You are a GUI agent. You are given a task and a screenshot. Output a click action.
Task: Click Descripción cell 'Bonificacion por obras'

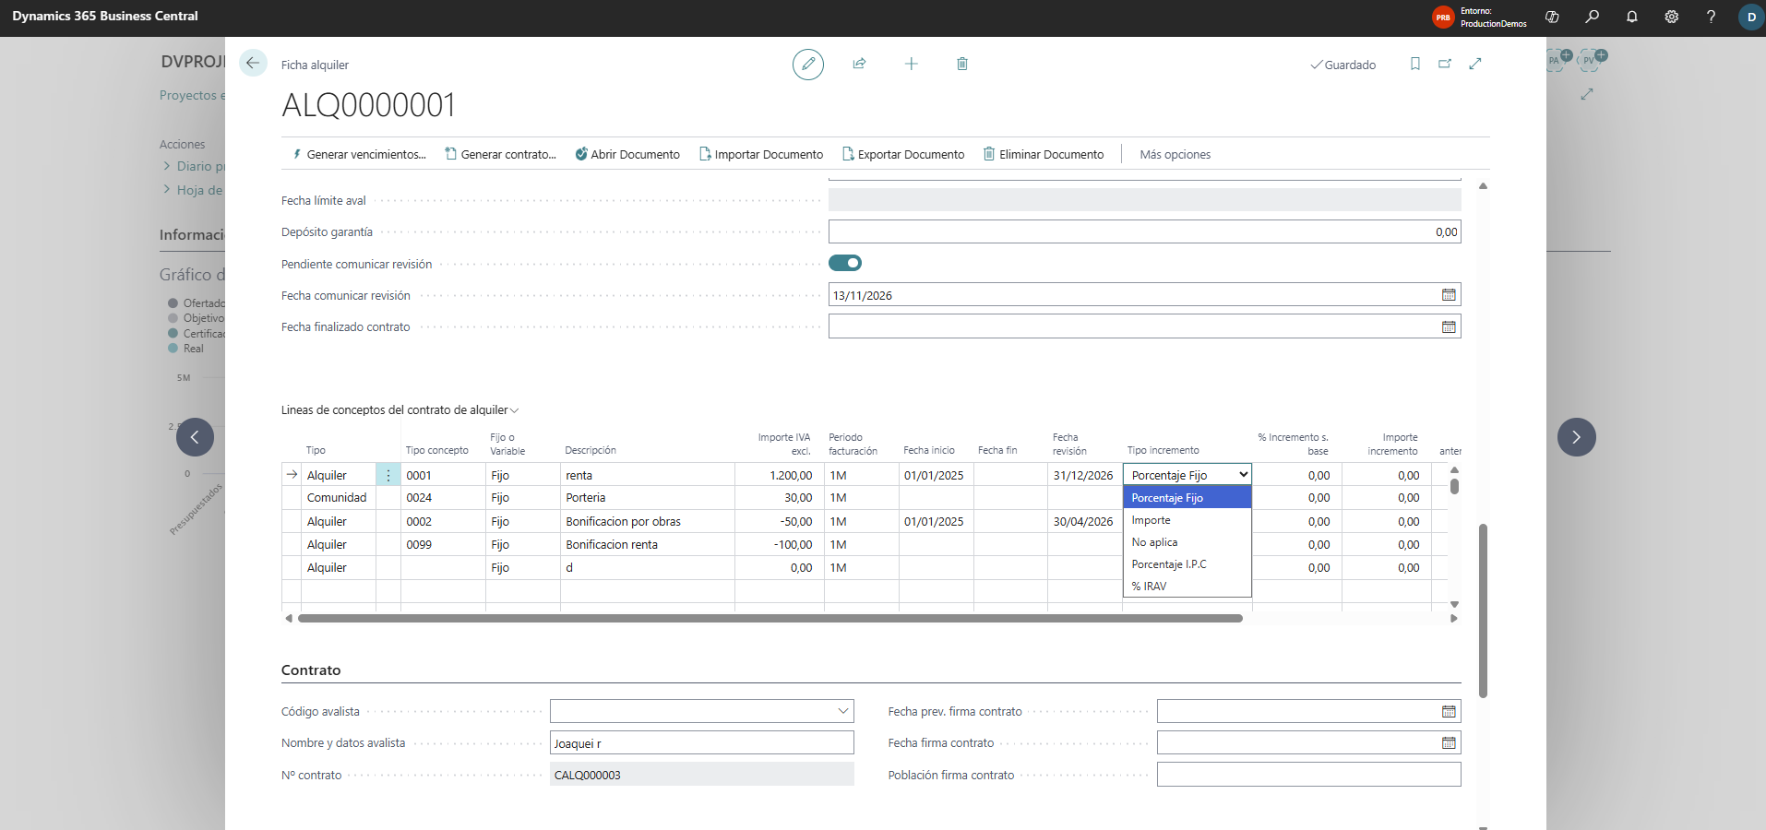(x=647, y=521)
